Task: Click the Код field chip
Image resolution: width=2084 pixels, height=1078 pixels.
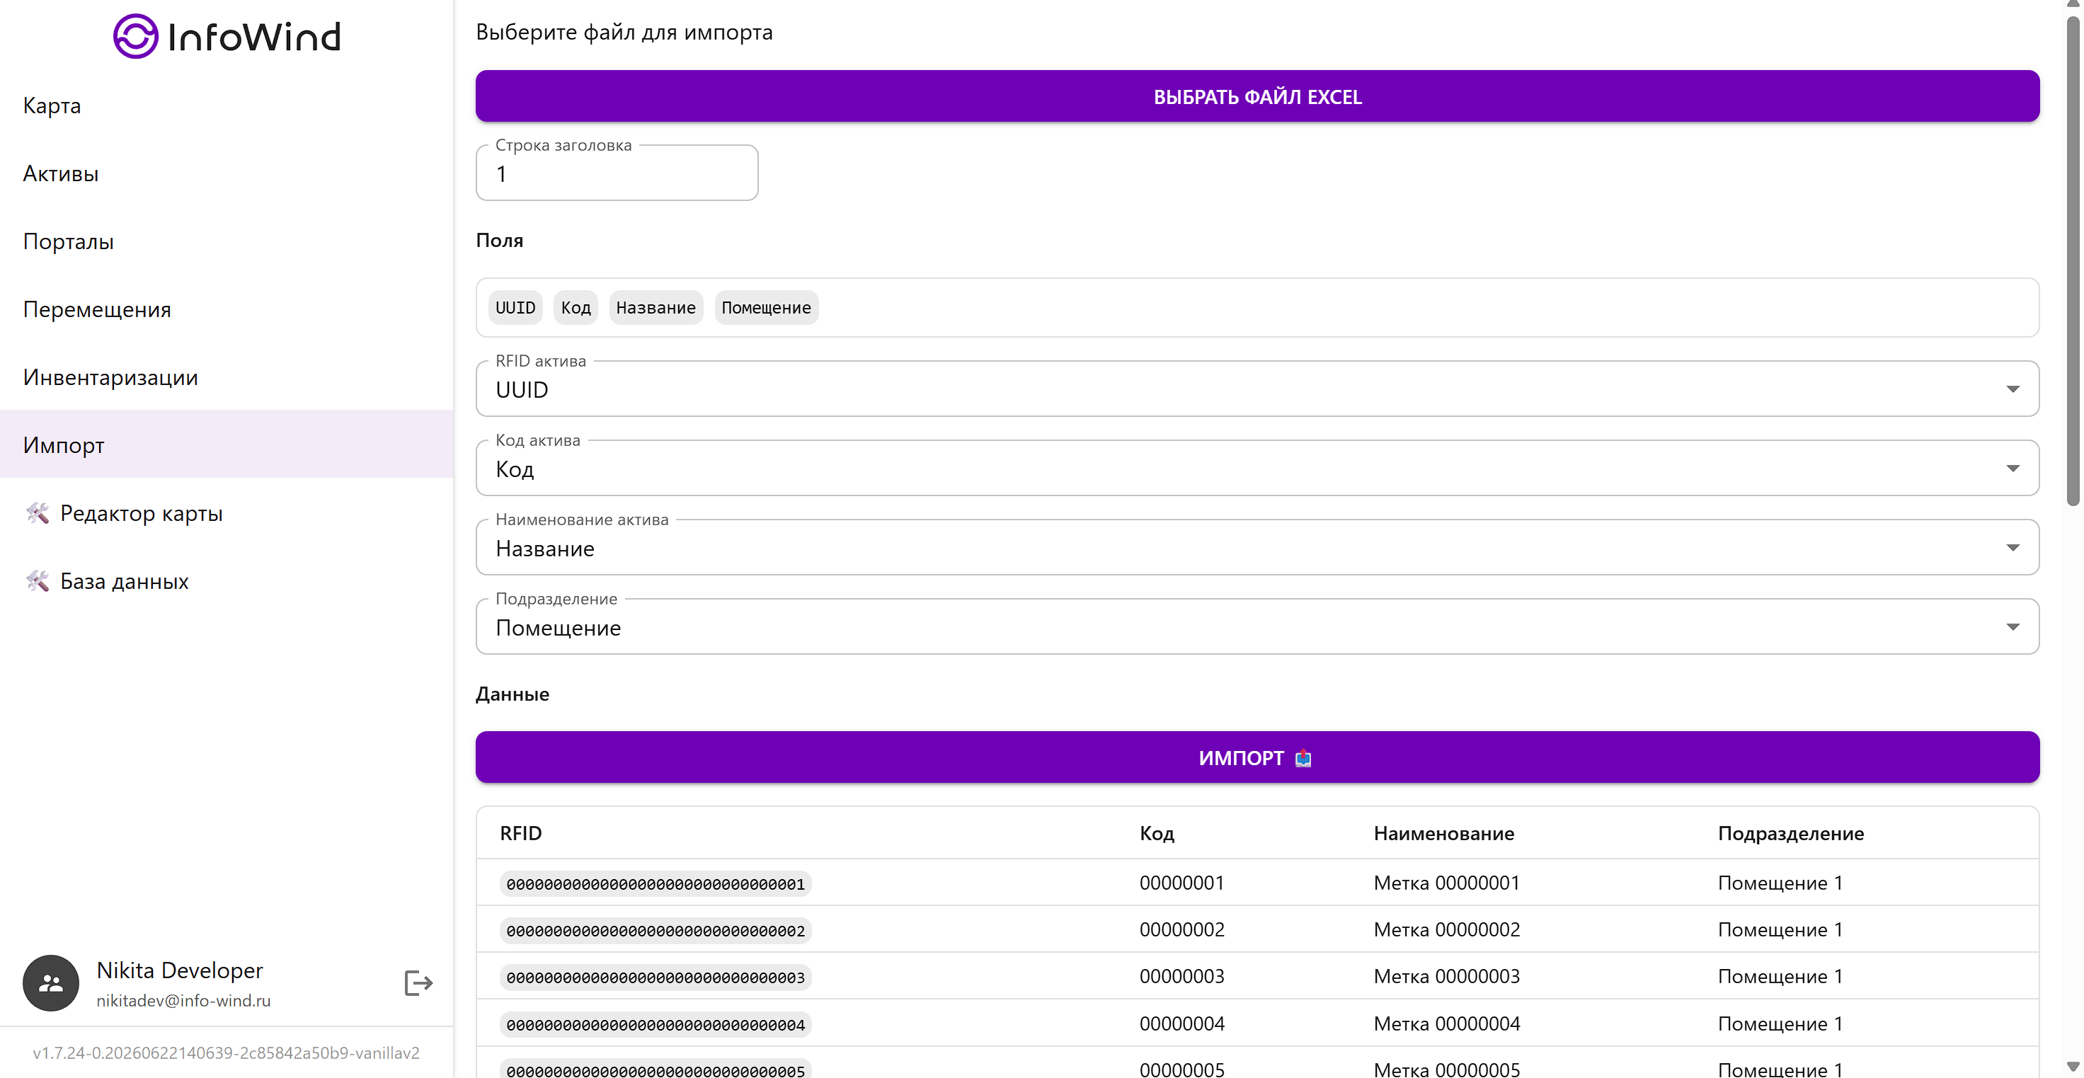Action: [576, 307]
